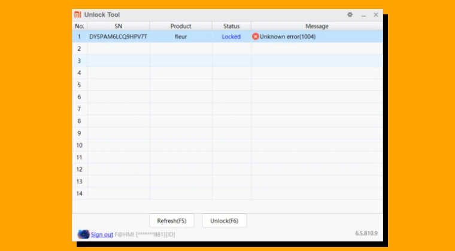
Task: Click the Mi logo in title bar
Action: pyautogui.click(x=77, y=15)
